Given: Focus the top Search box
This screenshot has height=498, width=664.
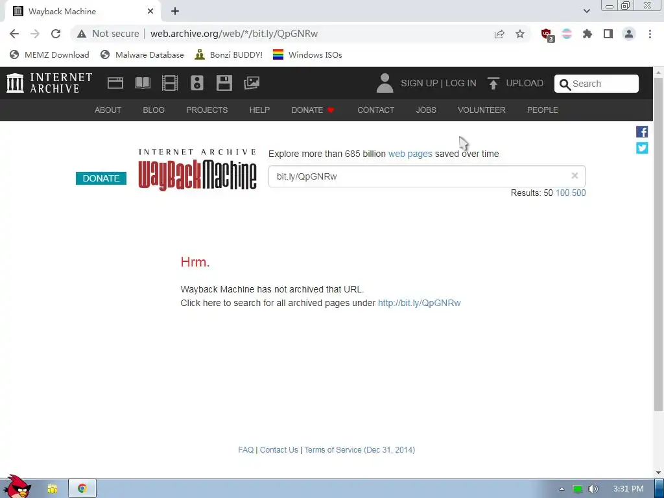Looking at the screenshot, I should 597,84.
